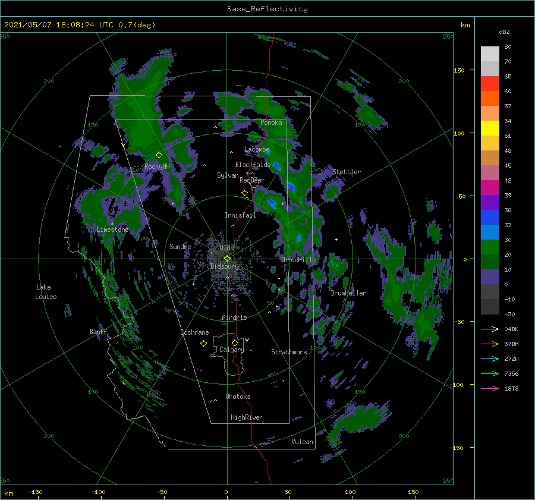Click the Lake Louise label
The height and width of the screenshot is (500, 535).
pyautogui.click(x=46, y=292)
